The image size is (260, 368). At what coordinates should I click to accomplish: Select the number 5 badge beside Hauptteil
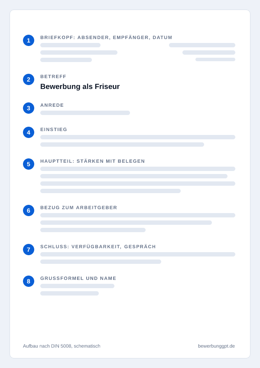click(x=29, y=164)
